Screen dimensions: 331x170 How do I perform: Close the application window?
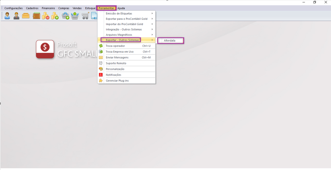click(326, 2)
